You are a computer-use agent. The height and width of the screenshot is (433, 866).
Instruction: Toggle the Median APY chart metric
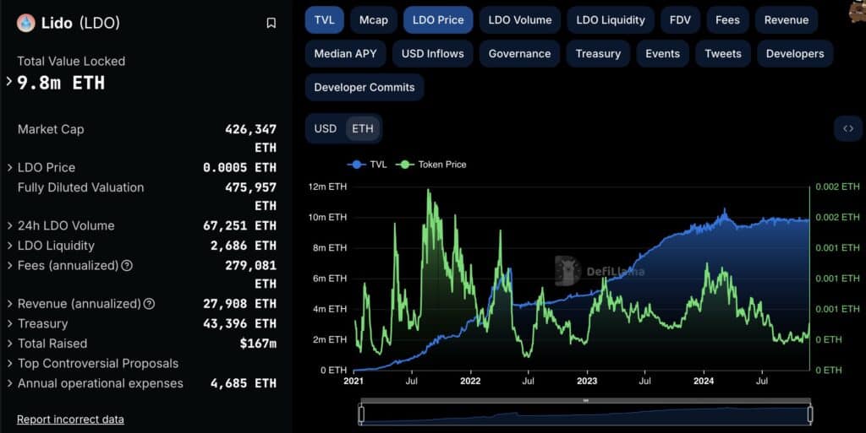[x=345, y=53]
